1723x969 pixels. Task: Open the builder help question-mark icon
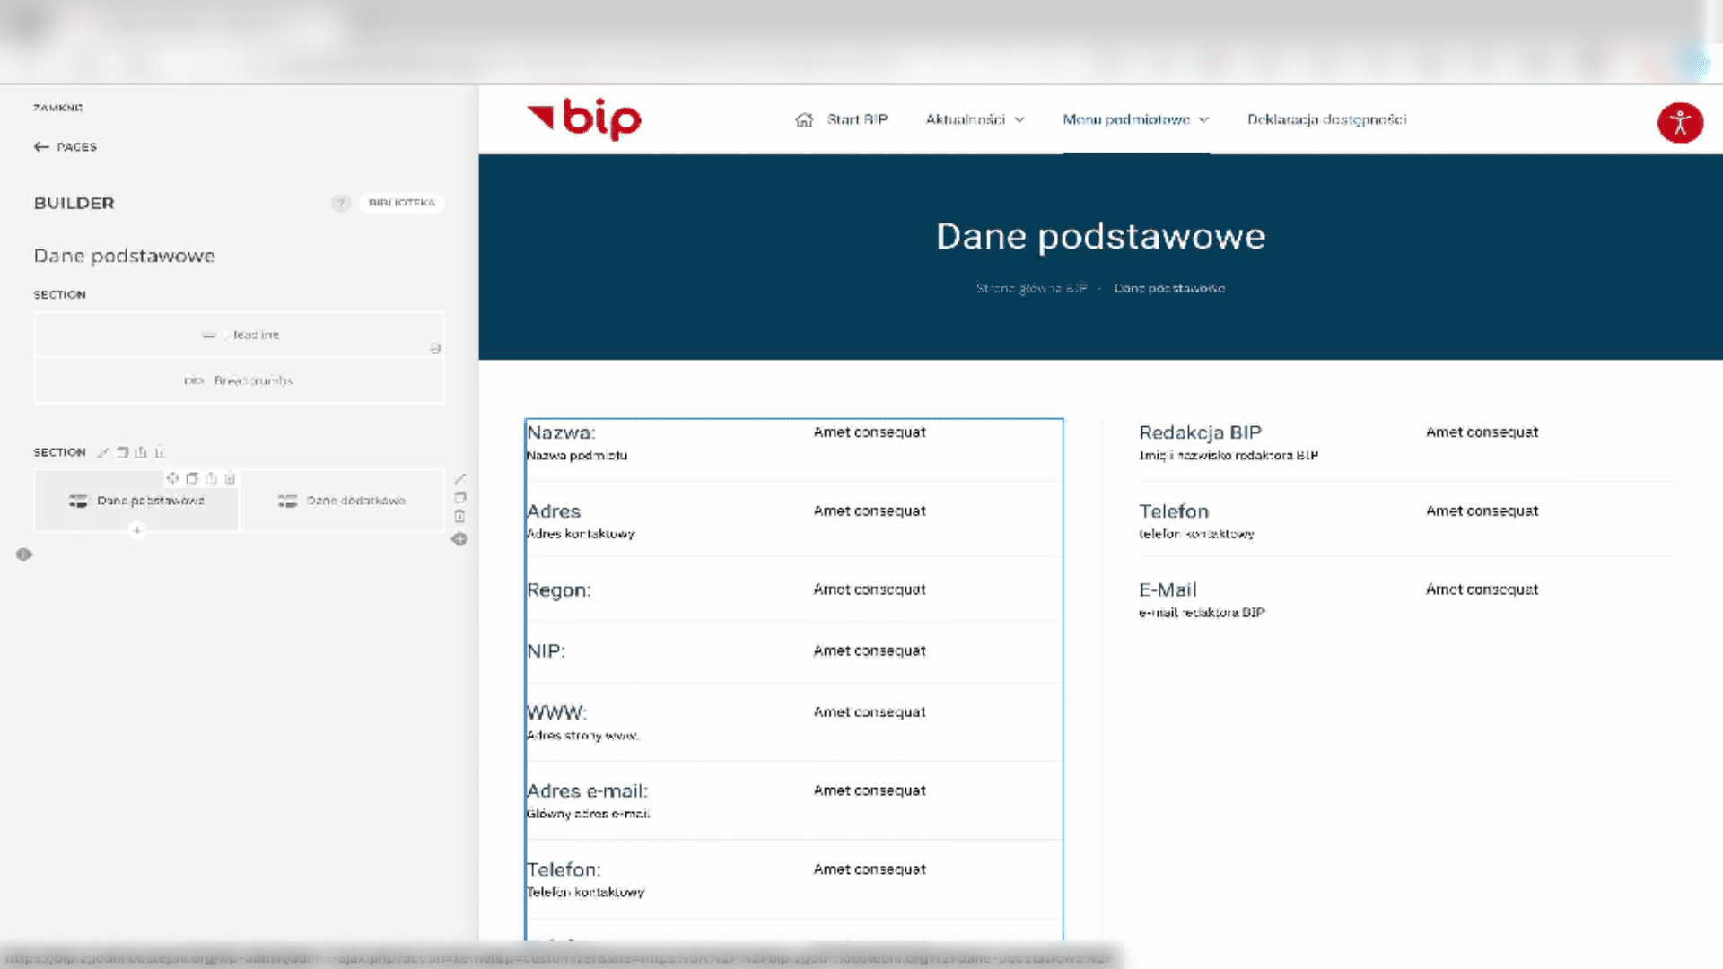coord(340,203)
